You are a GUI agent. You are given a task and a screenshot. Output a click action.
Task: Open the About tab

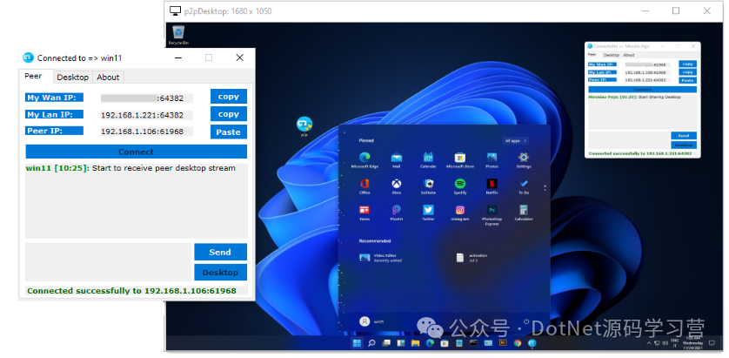click(109, 78)
